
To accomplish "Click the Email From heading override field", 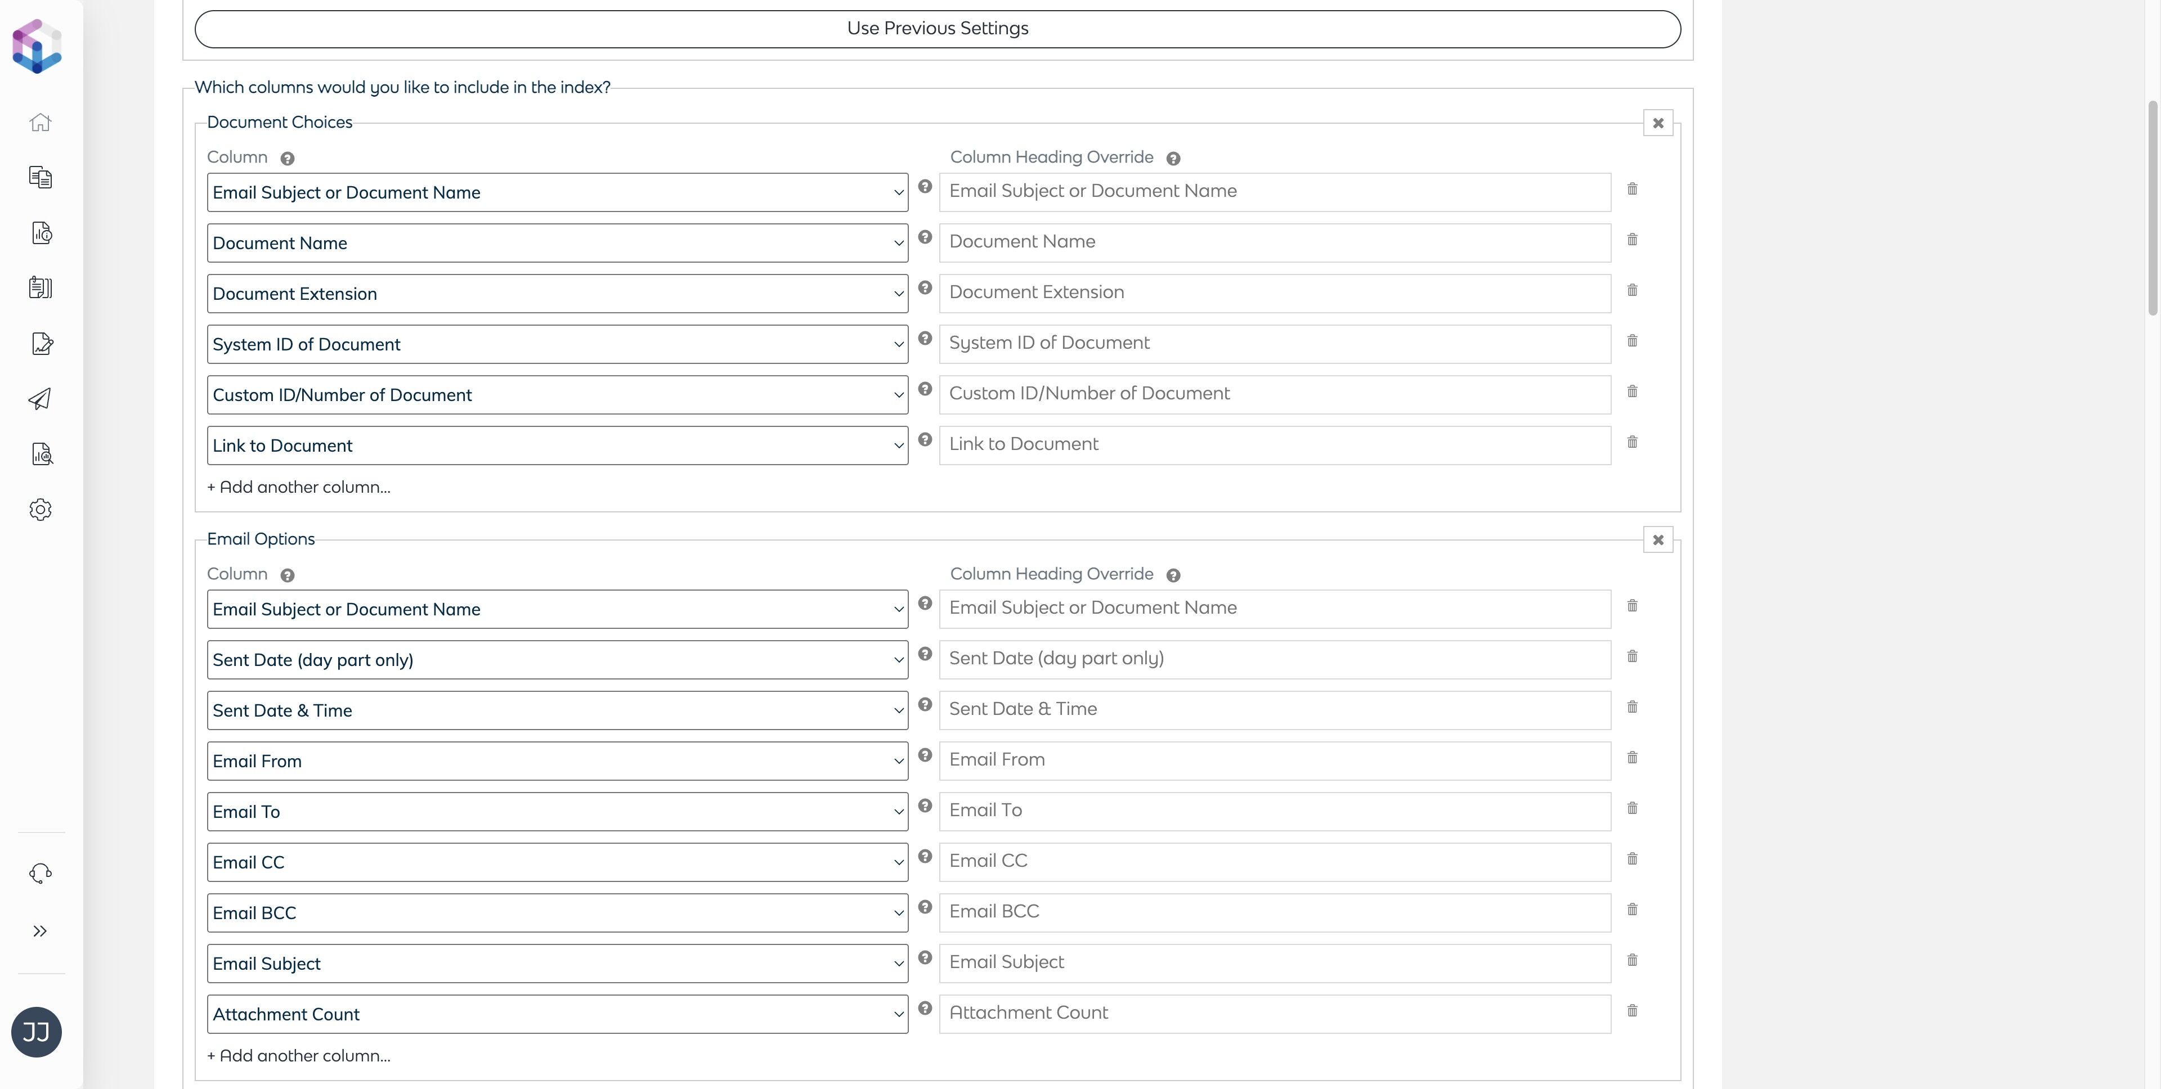I will coord(1274,760).
